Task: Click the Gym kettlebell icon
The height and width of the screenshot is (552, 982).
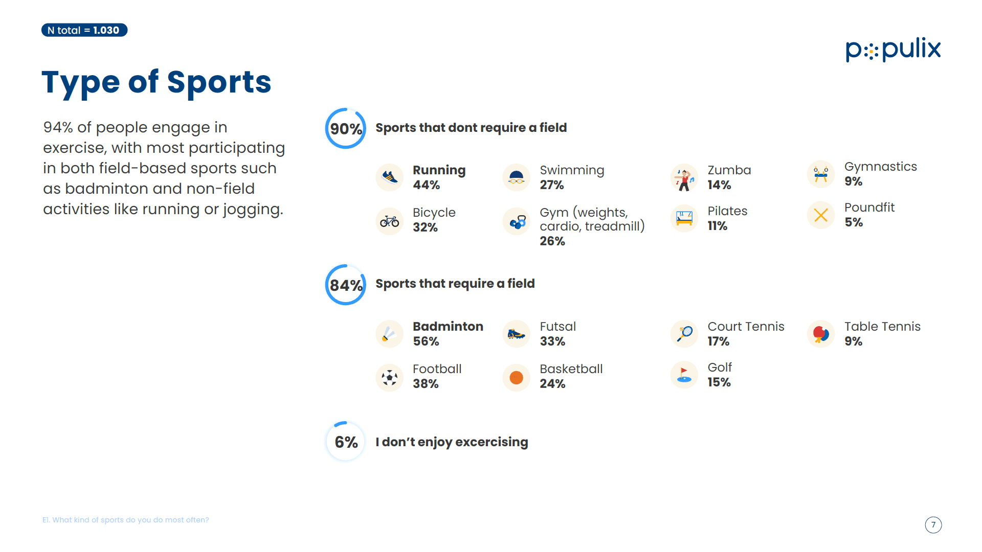Action: pos(517,221)
